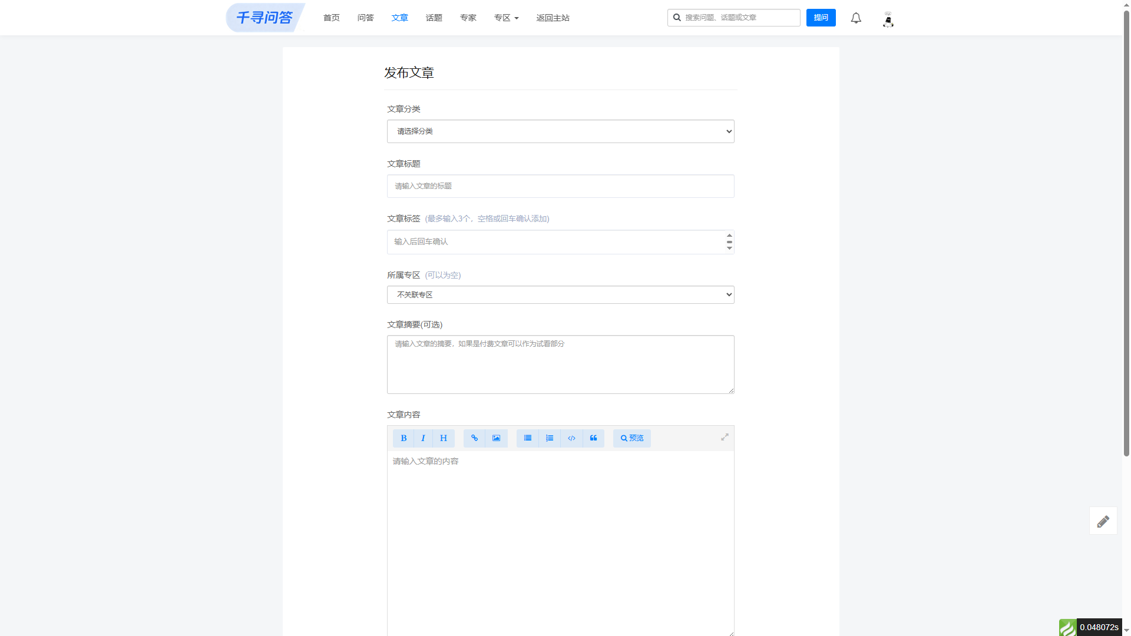1131x636 pixels.
Task: Open user avatar menu
Action: [x=888, y=19]
